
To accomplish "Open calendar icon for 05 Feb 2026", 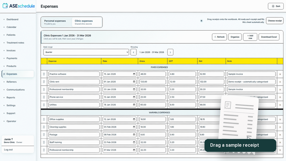I will [134, 127].
